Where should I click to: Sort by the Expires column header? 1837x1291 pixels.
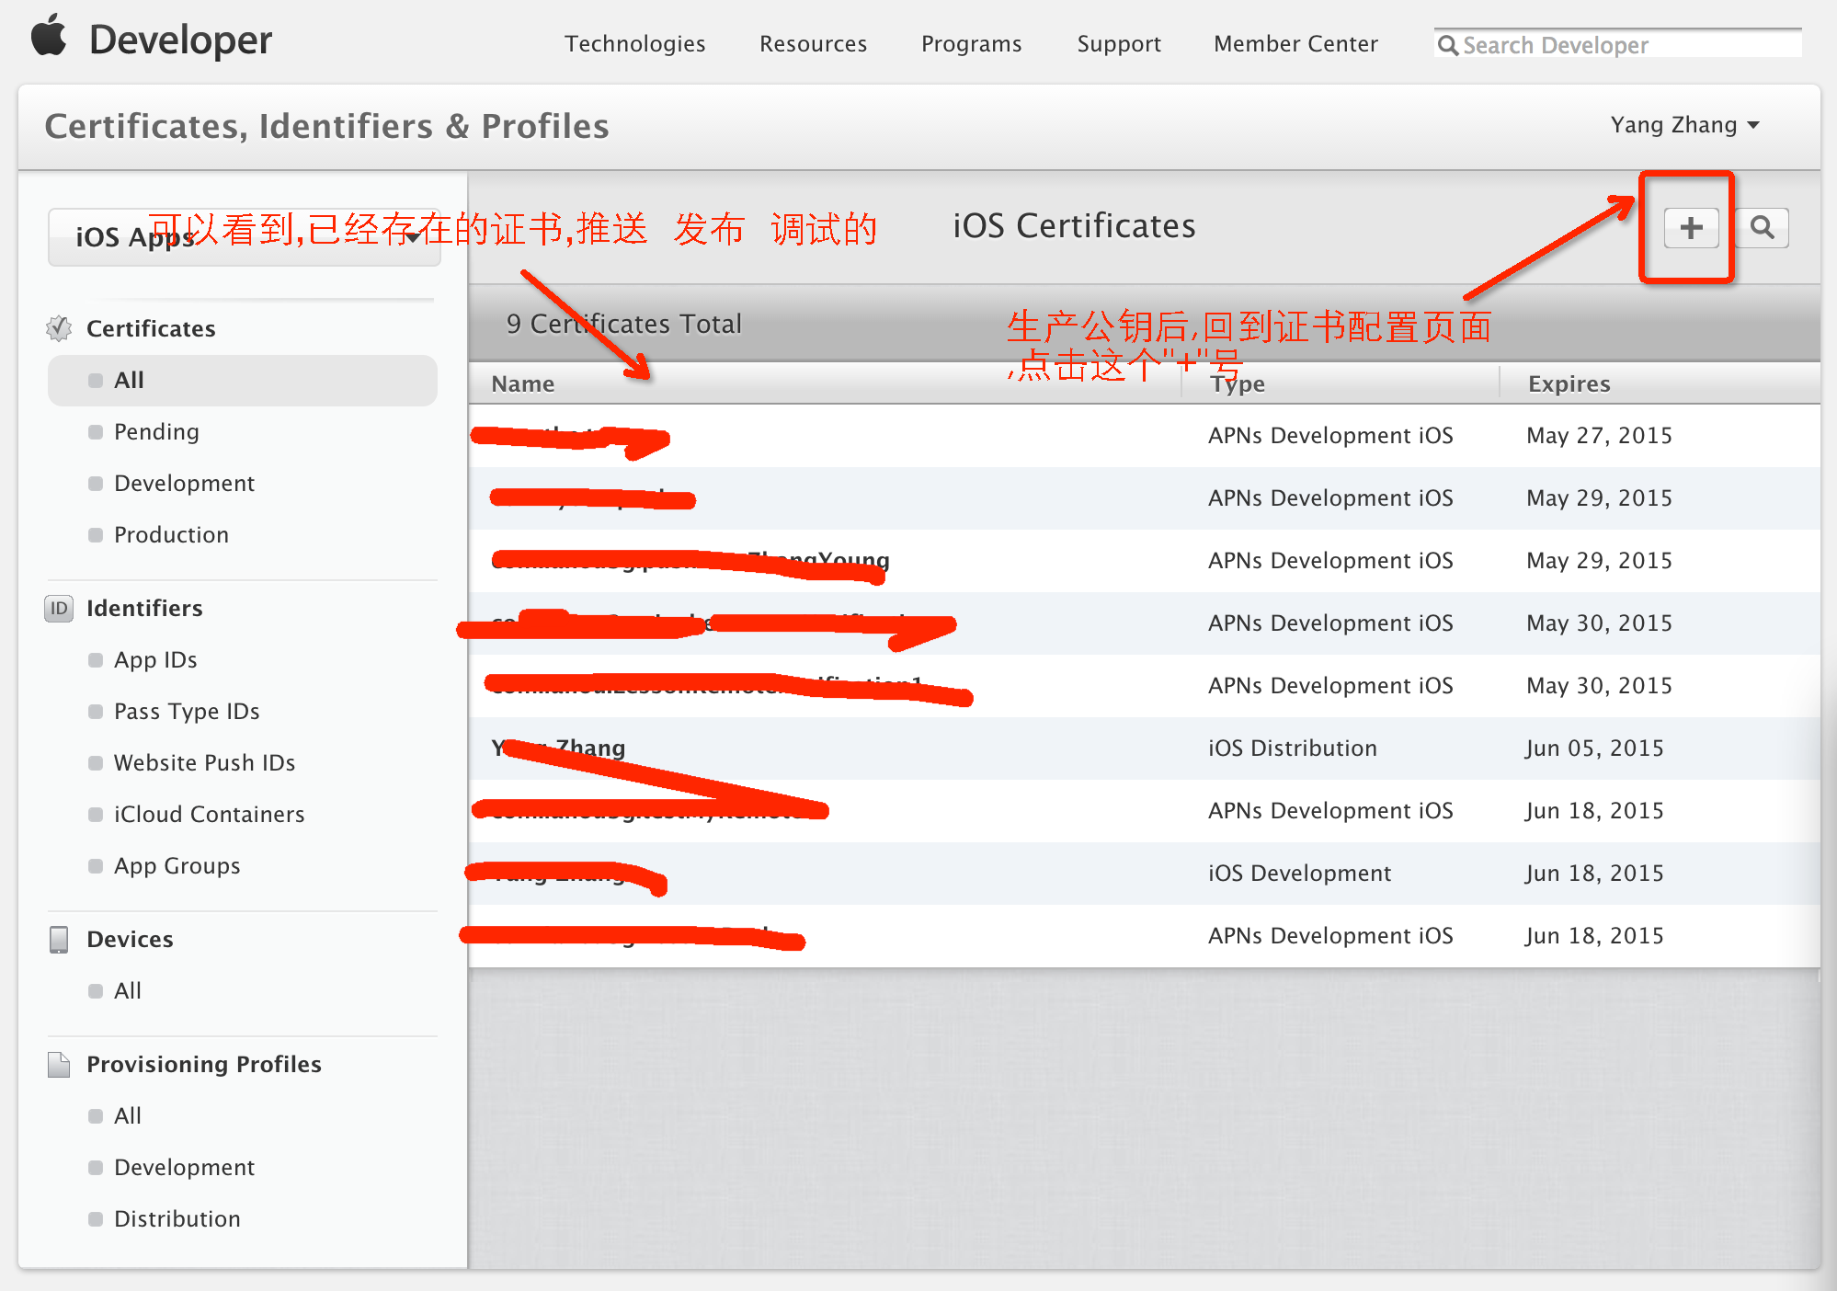click(x=1569, y=383)
